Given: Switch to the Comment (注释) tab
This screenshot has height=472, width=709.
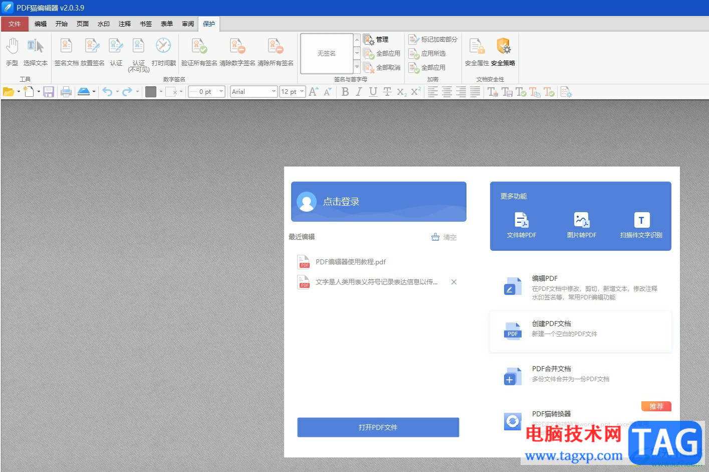Looking at the screenshot, I should [x=125, y=24].
